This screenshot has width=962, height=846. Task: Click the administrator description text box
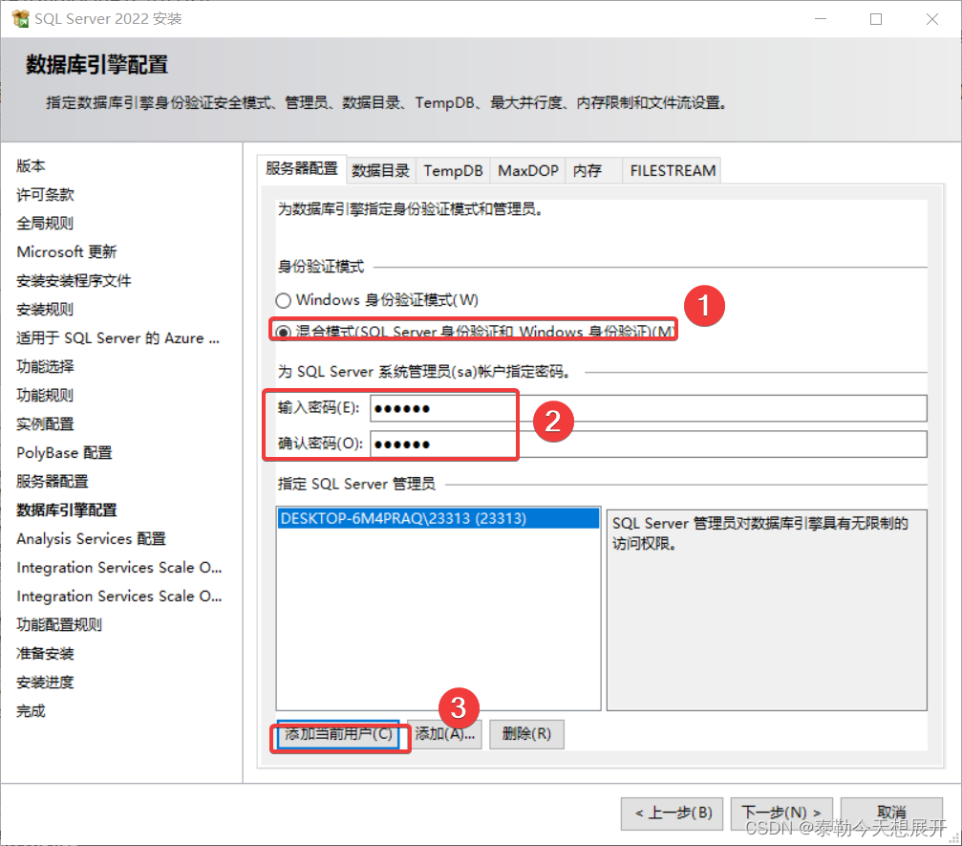(766, 610)
